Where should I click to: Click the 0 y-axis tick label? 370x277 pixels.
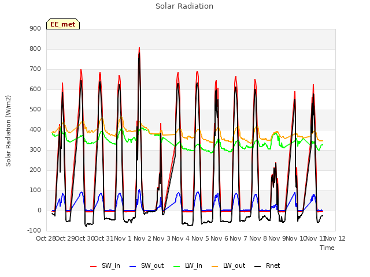click(39, 211)
